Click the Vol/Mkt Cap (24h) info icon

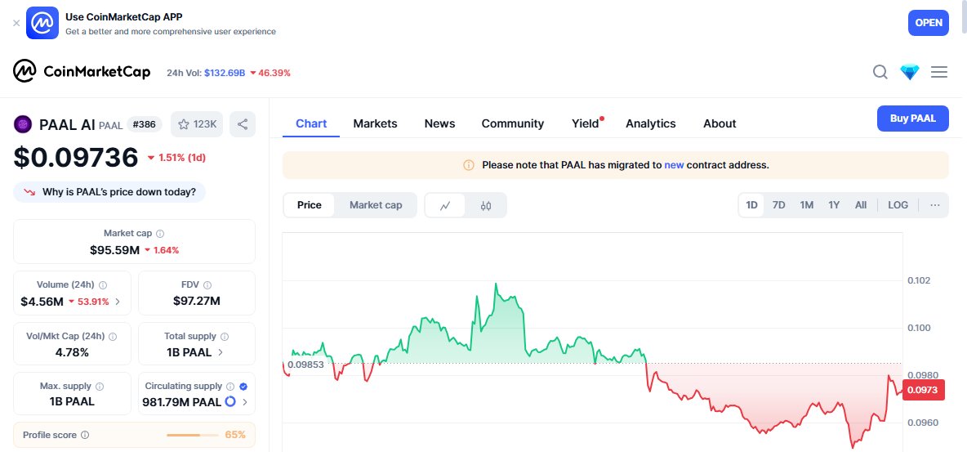click(x=113, y=337)
